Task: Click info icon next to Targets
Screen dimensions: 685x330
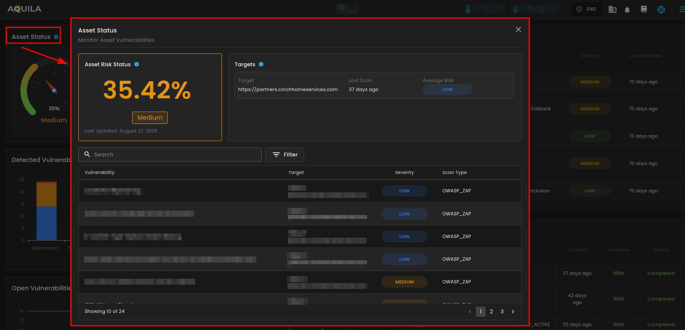Action: [261, 64]
